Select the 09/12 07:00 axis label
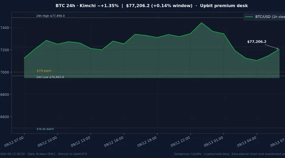This screenshot has width=285, height=158. (14, 141)
